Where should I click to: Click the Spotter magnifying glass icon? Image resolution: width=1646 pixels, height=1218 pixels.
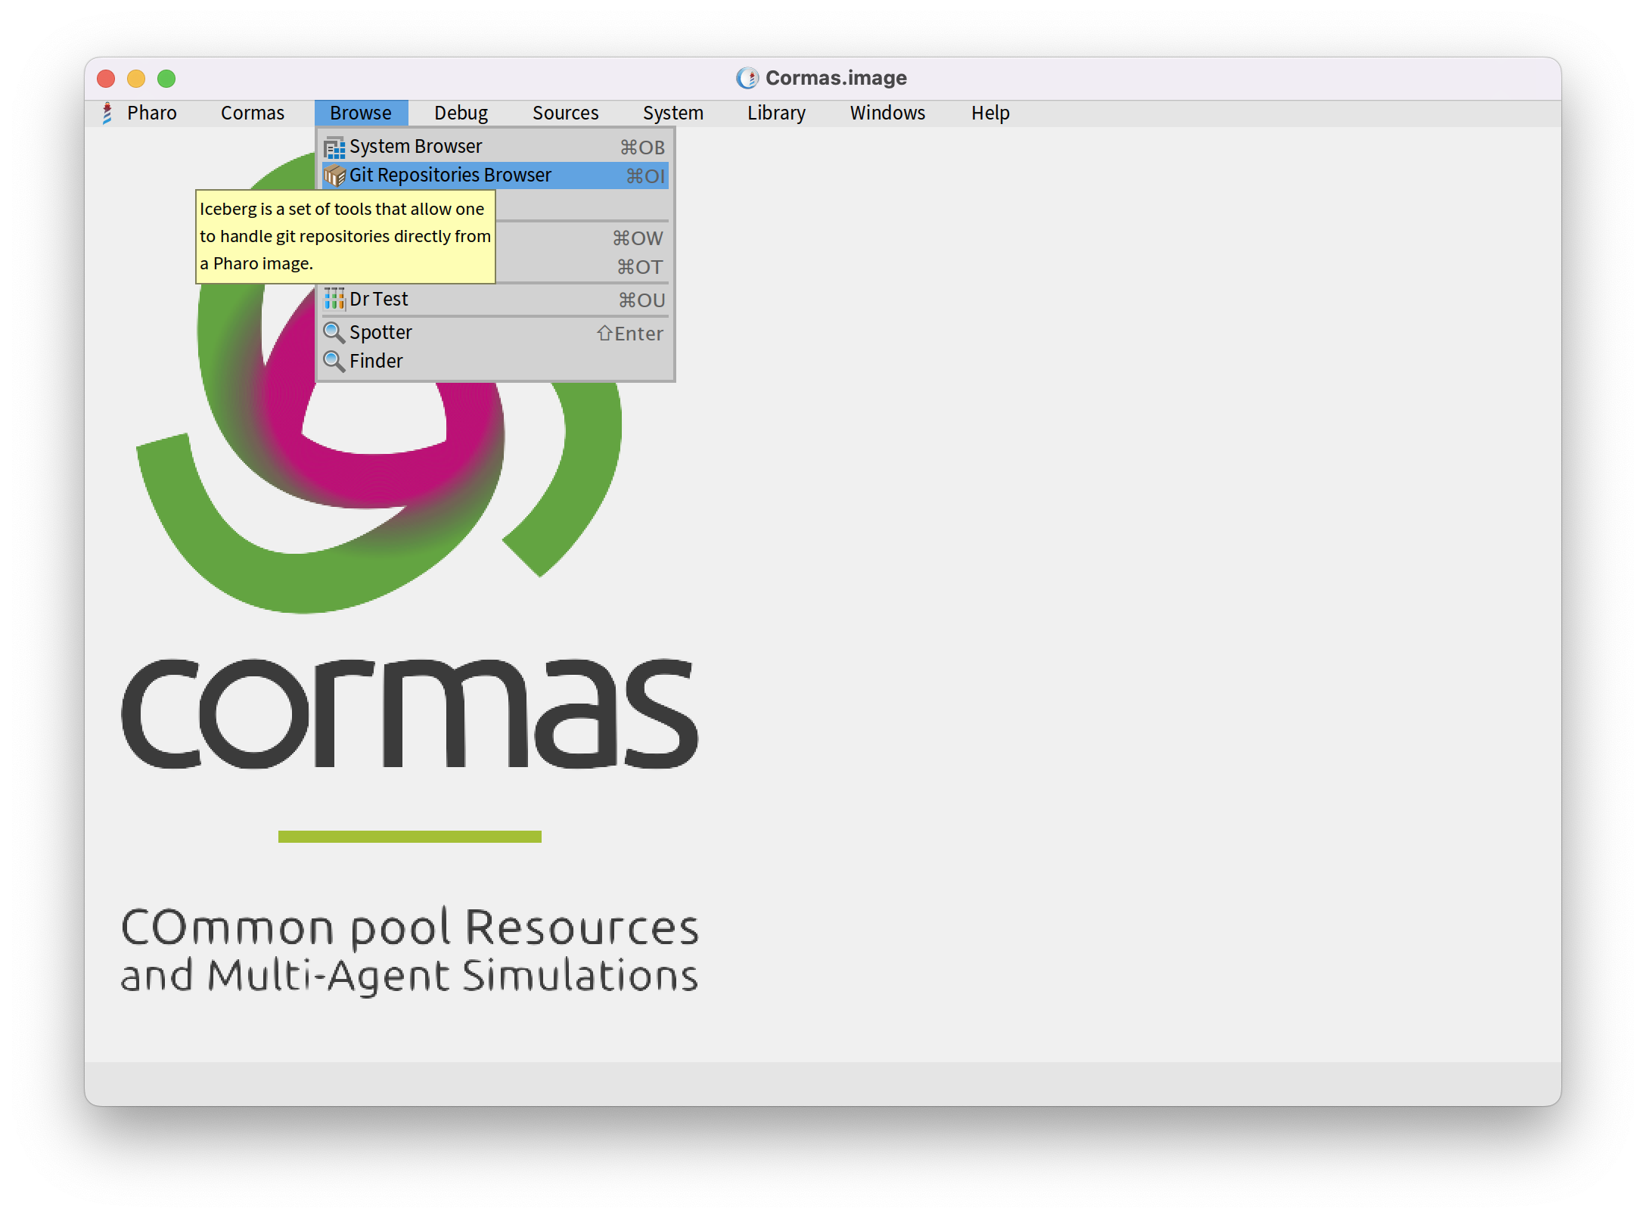pos(334,333)
